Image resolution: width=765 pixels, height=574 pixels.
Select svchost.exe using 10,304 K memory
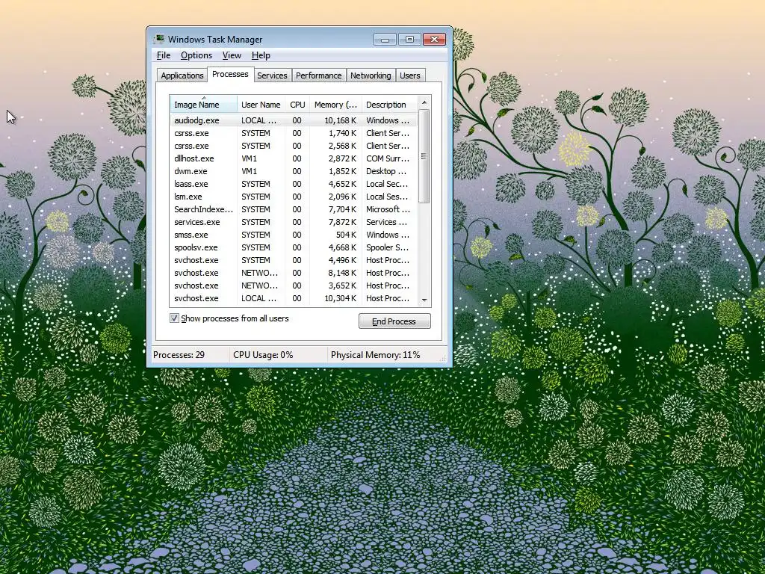tap(294, 297)
